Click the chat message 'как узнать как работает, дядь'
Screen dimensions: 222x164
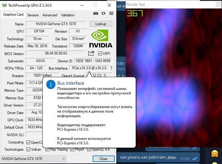tap(148, 157)
